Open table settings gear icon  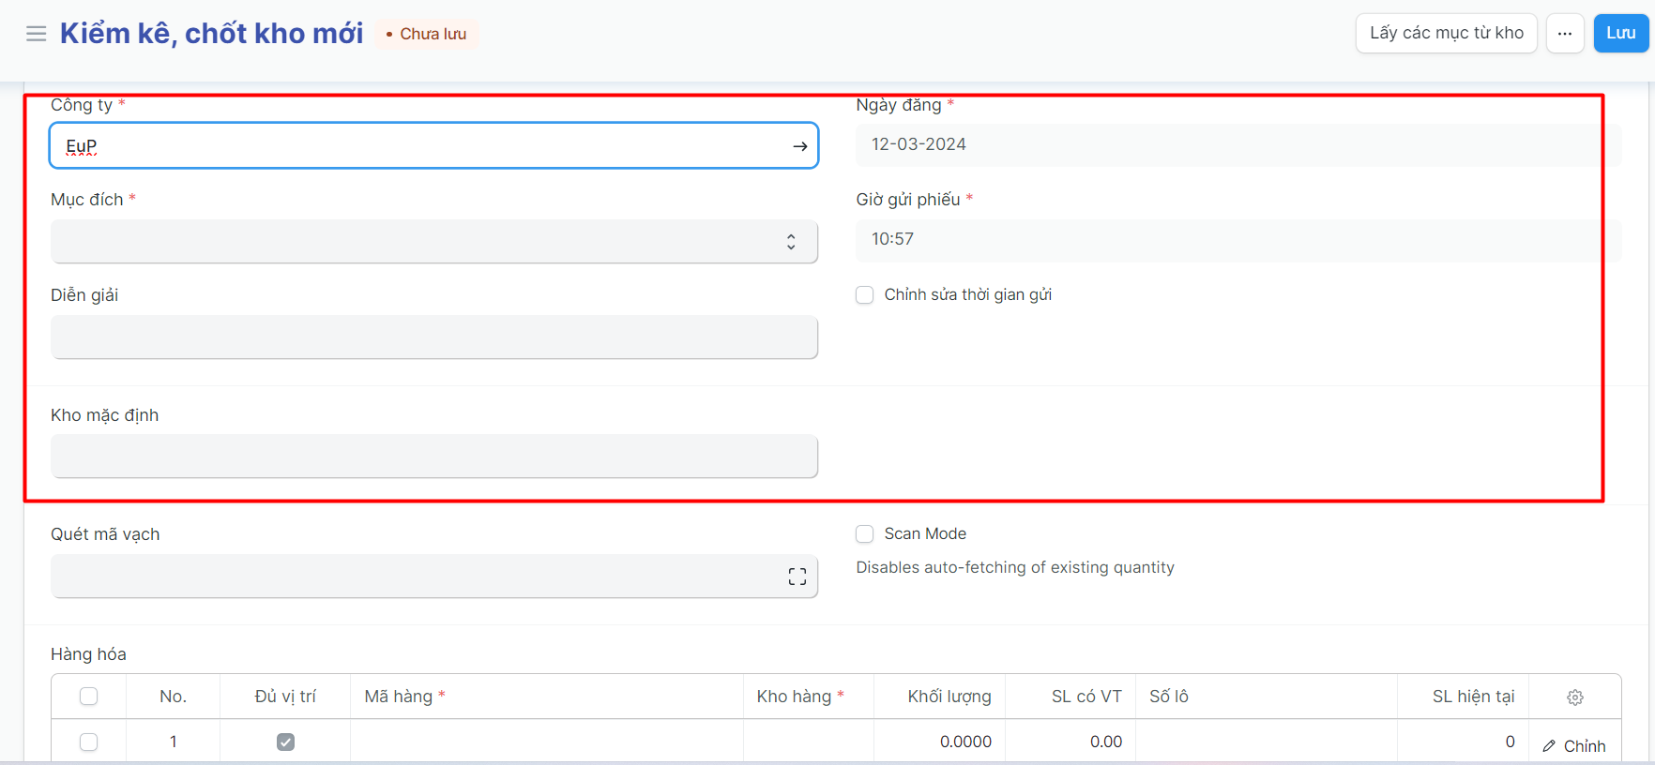pos(1574,697)
